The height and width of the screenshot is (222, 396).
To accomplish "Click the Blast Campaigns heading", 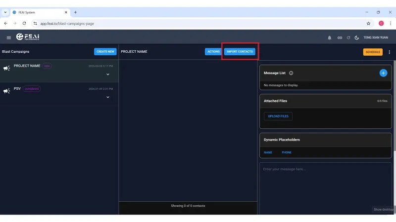I will click(x=16, y=52).
